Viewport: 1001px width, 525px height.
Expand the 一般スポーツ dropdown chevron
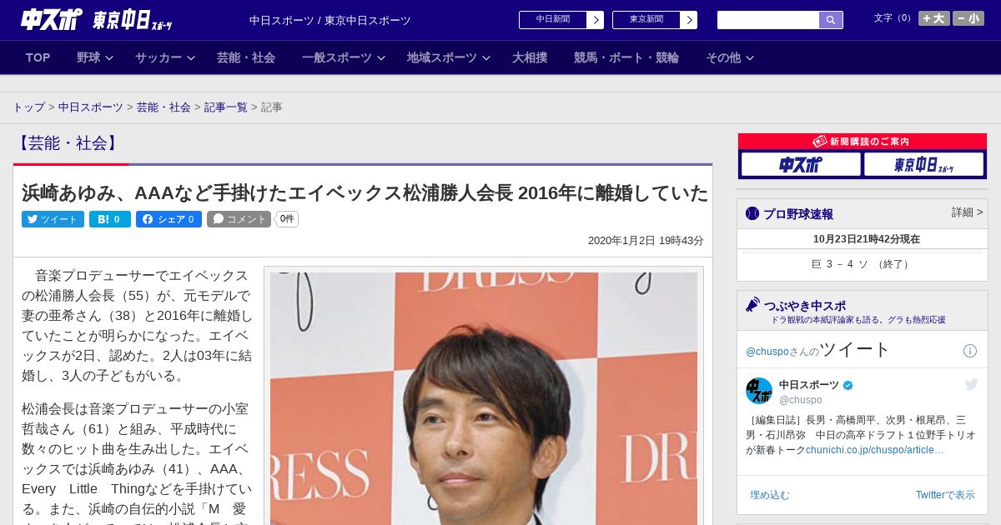[x=381, y=58]
